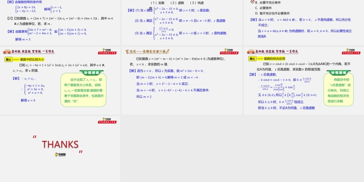The width and height of the screenshot is (364, 182).
Task: Click the 妙招提炼 green badge on the 题⑤ slide
Action: pos(339,73)
